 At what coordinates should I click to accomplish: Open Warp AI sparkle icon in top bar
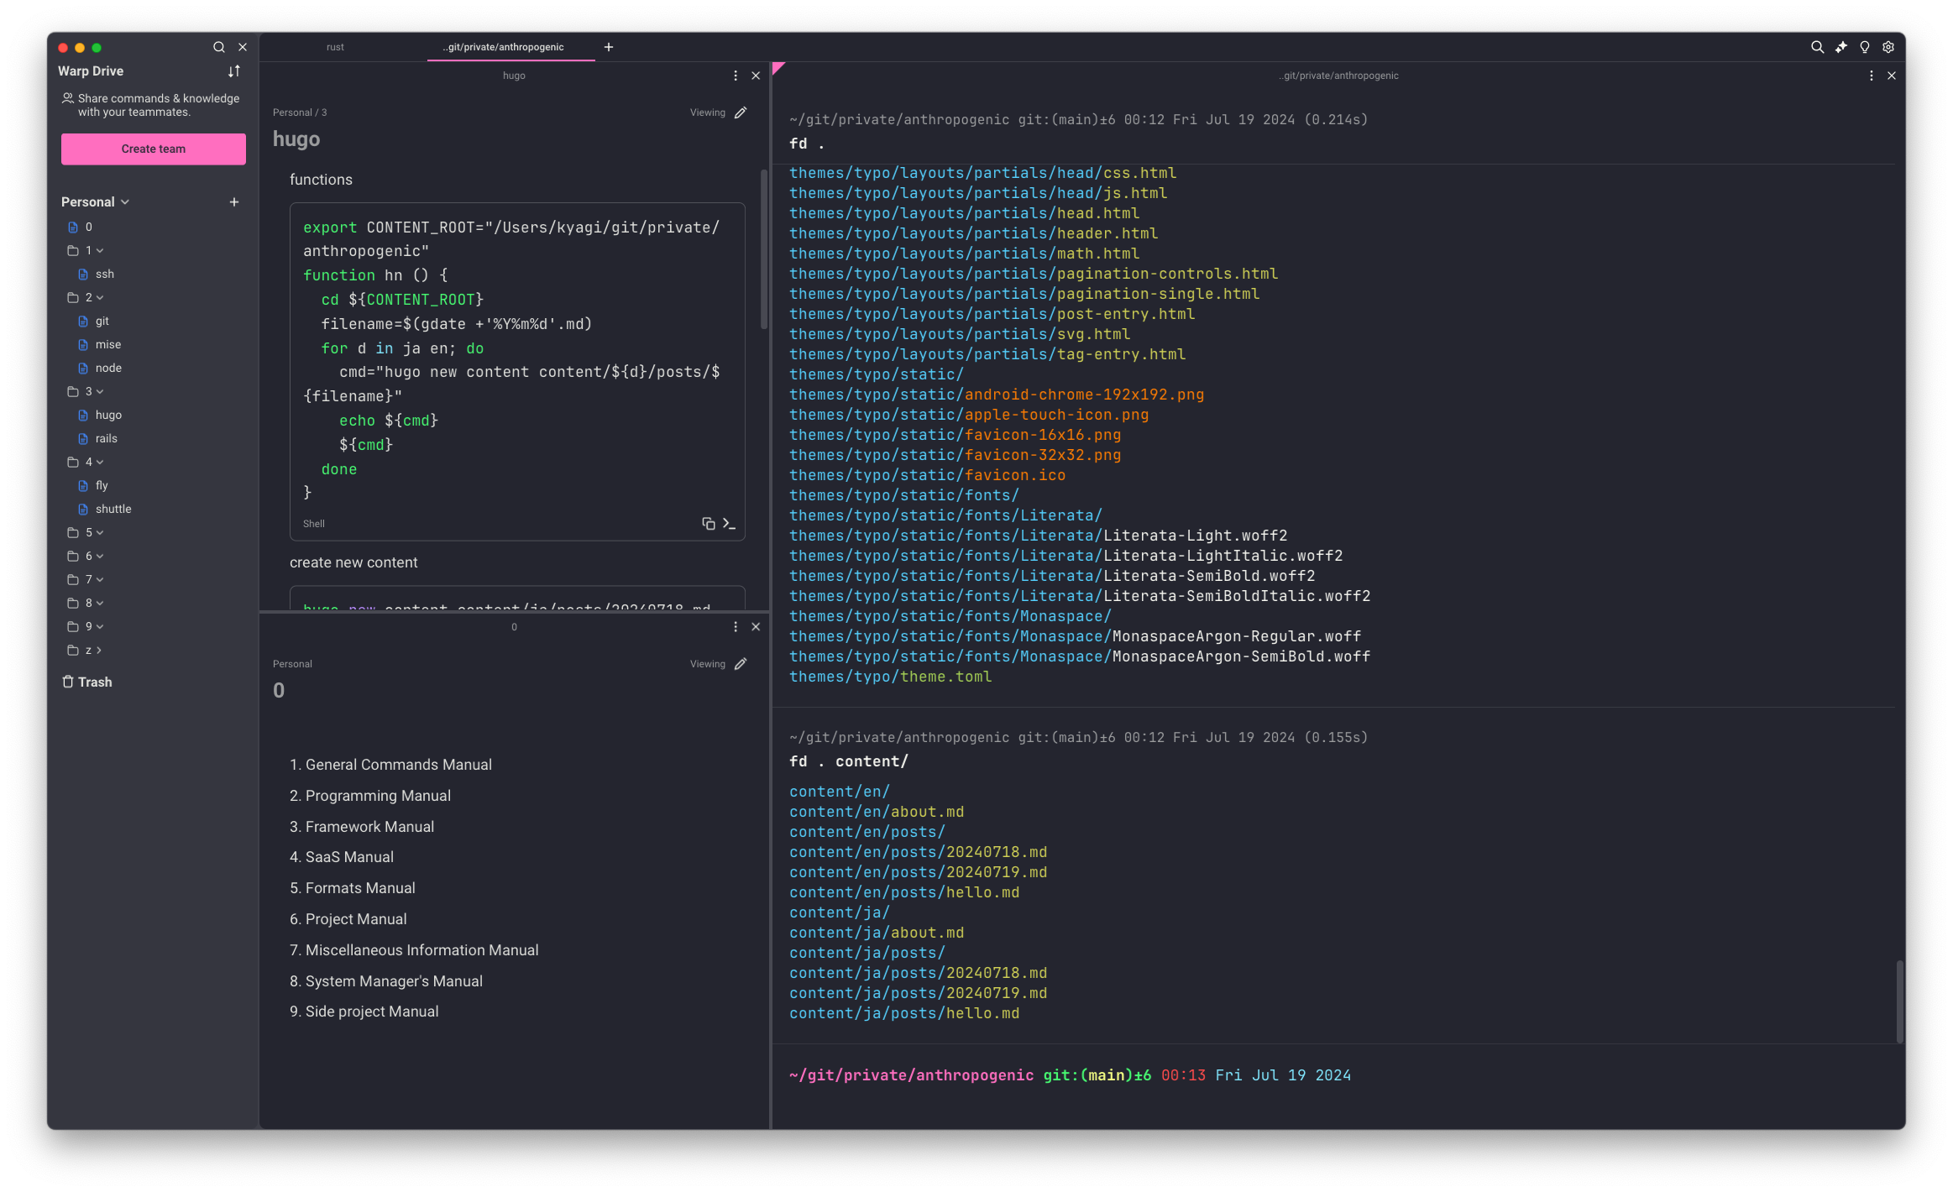click(1840, 47)
